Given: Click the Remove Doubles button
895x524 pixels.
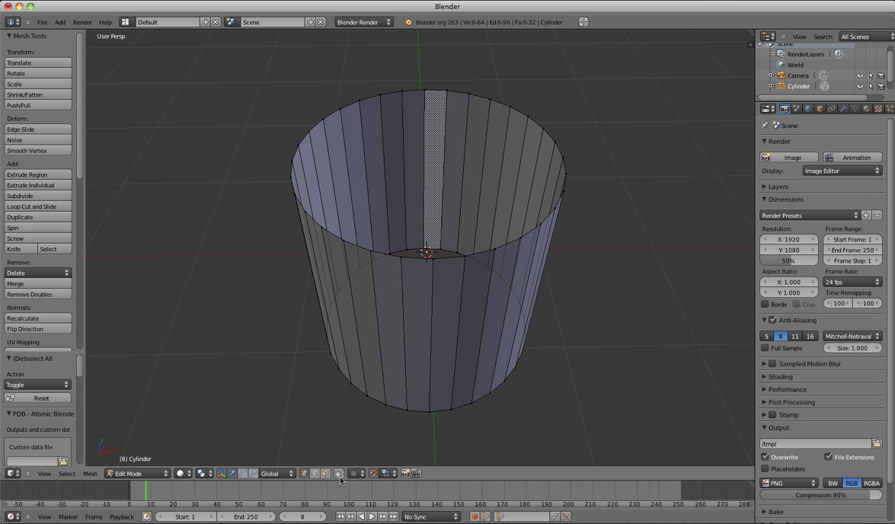Looking at the screenshot, I should 38,295.
